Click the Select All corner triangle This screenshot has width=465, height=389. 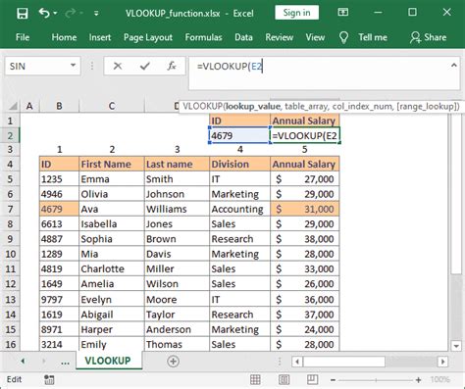(13, 106)
